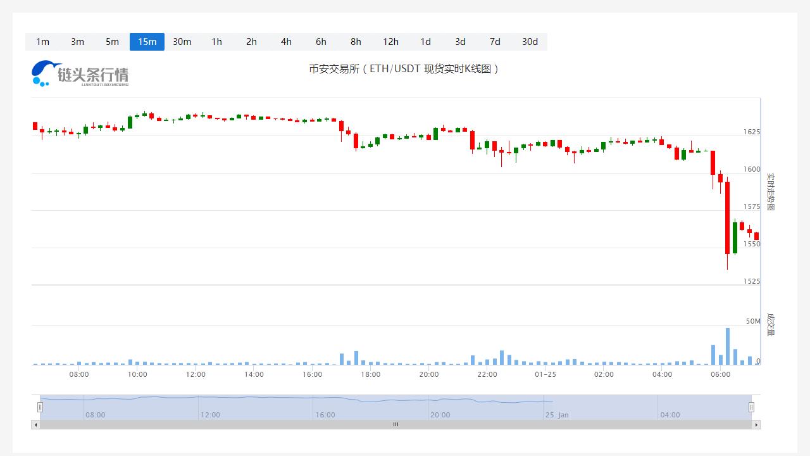This screenshot has height=456, width=810.
Task: Choose the 6h interval tab
Action: coord(321,42)
